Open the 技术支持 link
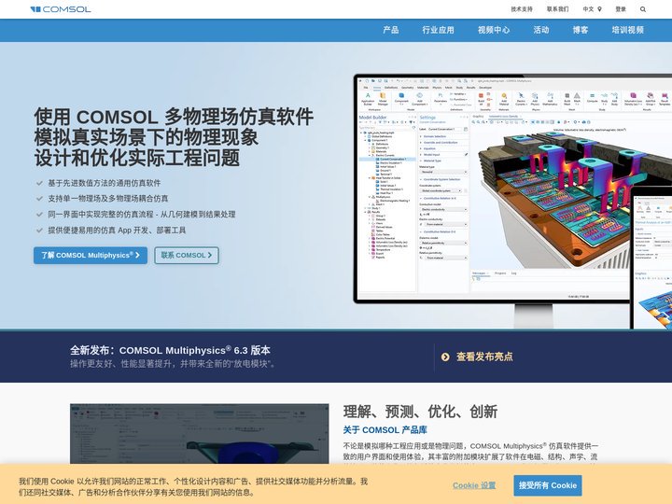This screenshot has height=504, width=672. coord(522,9)
